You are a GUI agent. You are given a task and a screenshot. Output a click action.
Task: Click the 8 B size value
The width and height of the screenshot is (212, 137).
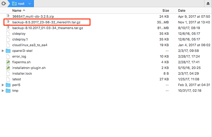point(166,73)
